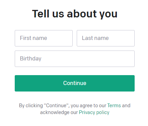148x126 pixels.
Task: Place cursor in Last name placeholder text
Action: (95, 38)
